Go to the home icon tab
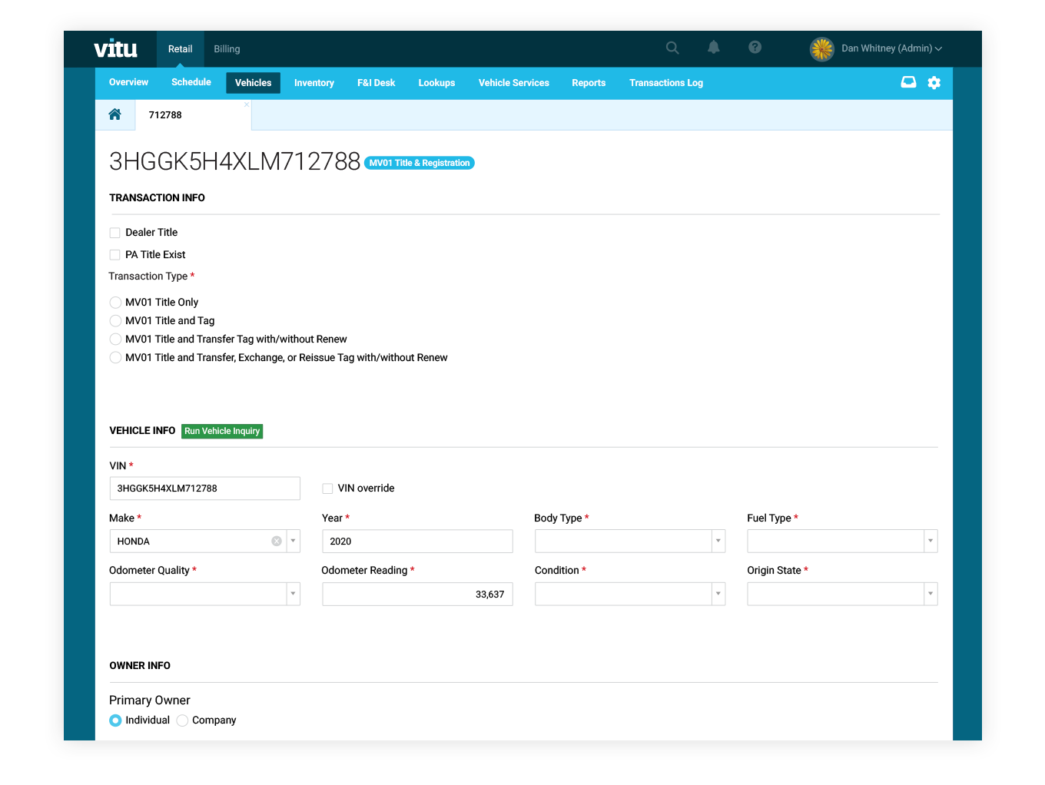This screenshot has width=1045, height=785. (x=115, y=114)
